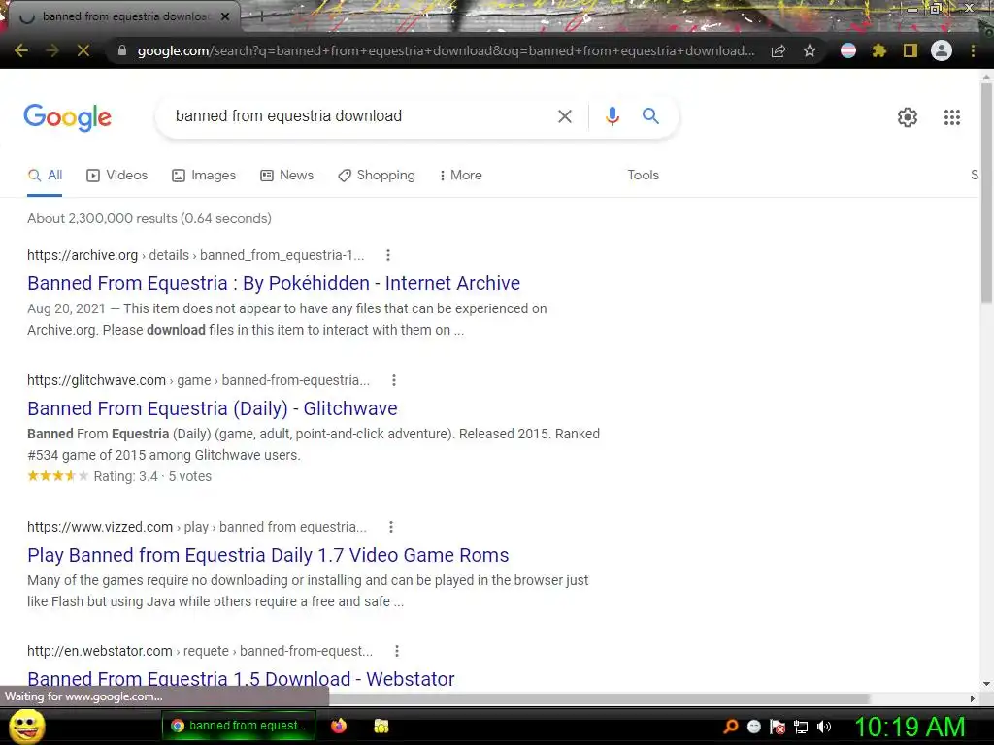Open the Extensions puzzle piece menu
The width and height of the screenshot is (994, 745).
(x=879, y=50)
